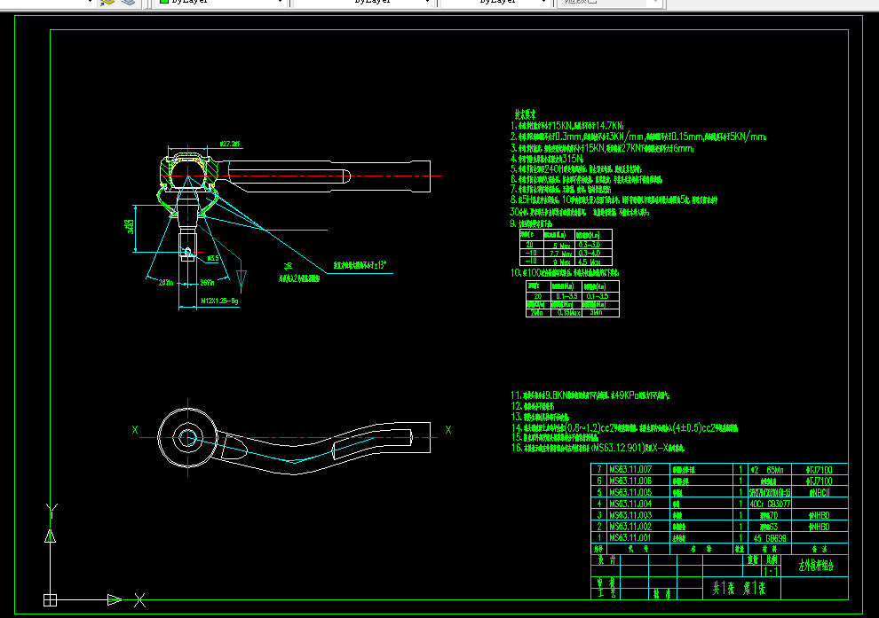Select the 'ø3.5' hole dimension text
879x618 pixels.
point(213,258)
